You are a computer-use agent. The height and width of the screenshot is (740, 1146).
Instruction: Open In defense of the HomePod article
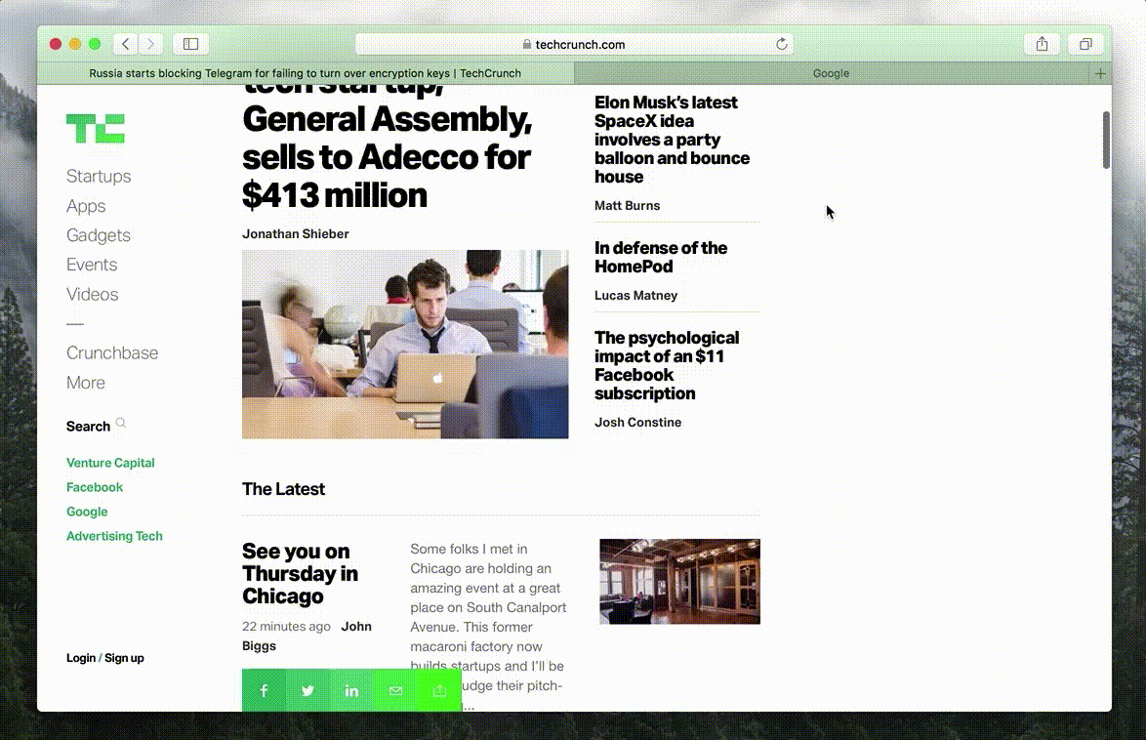[x=661, y=258]
